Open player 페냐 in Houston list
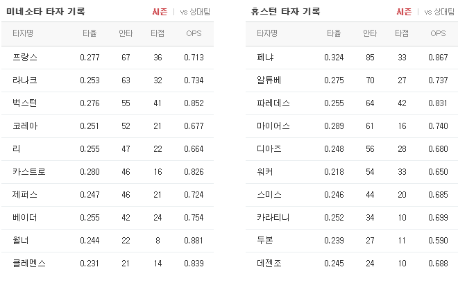458x283 pixels. (264, 57)
